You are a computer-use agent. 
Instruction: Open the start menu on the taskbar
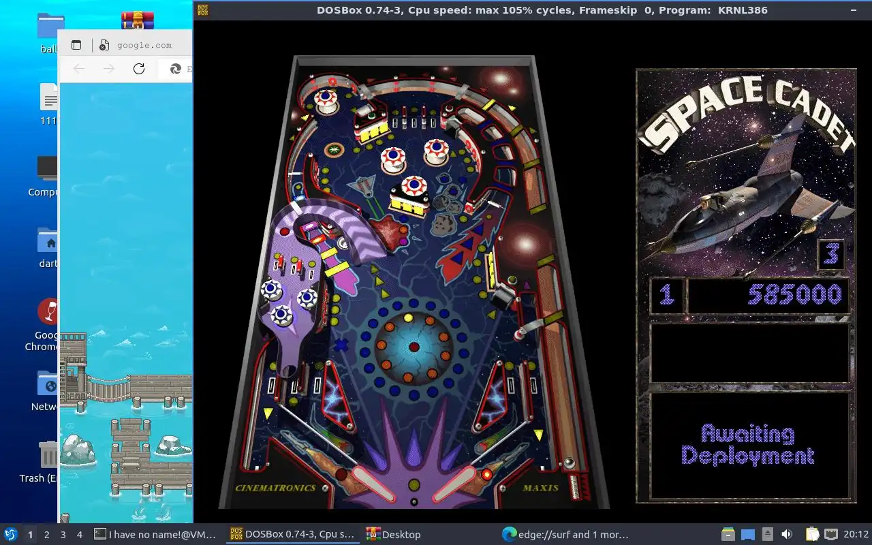coord(10,535)
